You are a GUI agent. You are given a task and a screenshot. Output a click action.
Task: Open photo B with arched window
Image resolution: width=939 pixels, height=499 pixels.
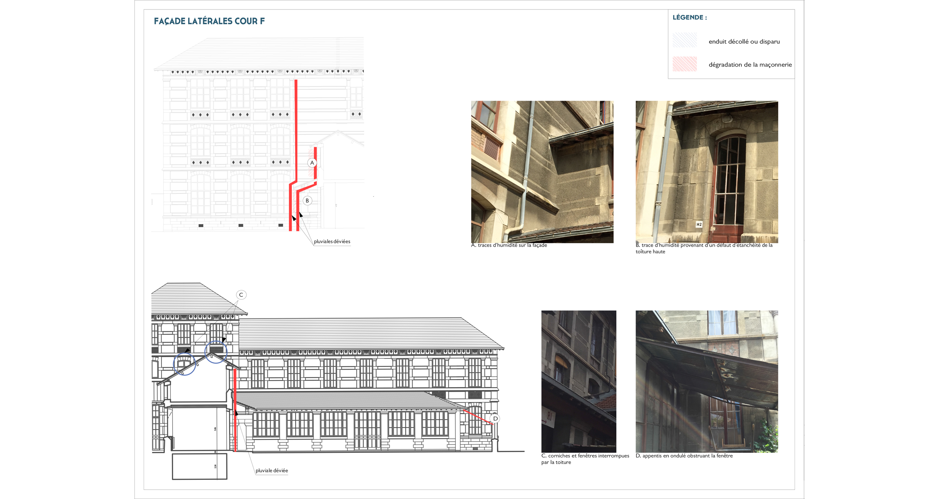[706, 172]
